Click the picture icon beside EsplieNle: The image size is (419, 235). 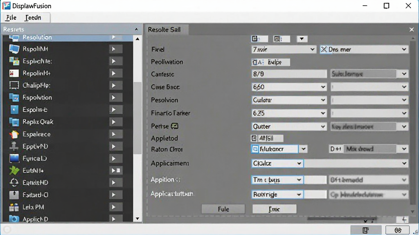14,61
